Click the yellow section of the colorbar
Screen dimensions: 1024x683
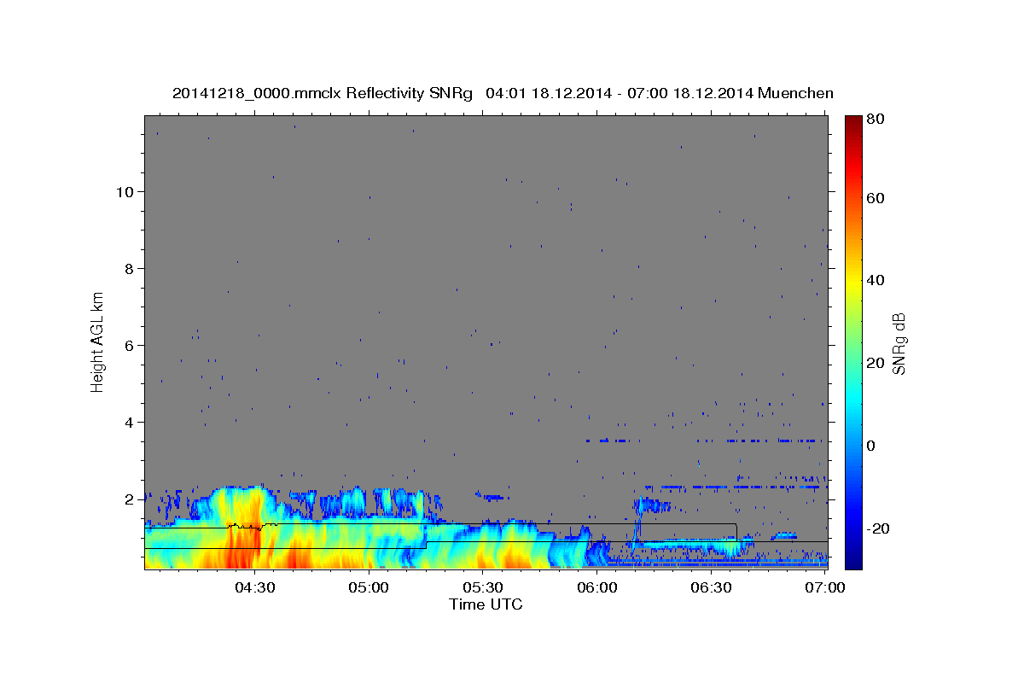(x=853, y=282)
